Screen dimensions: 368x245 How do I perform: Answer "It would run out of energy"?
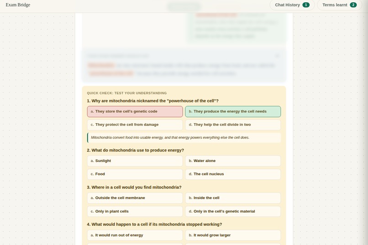[135, 235]
